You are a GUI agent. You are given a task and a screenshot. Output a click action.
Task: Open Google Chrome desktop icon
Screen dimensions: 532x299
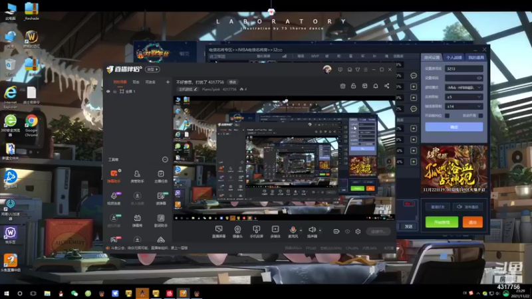[31, 125]
